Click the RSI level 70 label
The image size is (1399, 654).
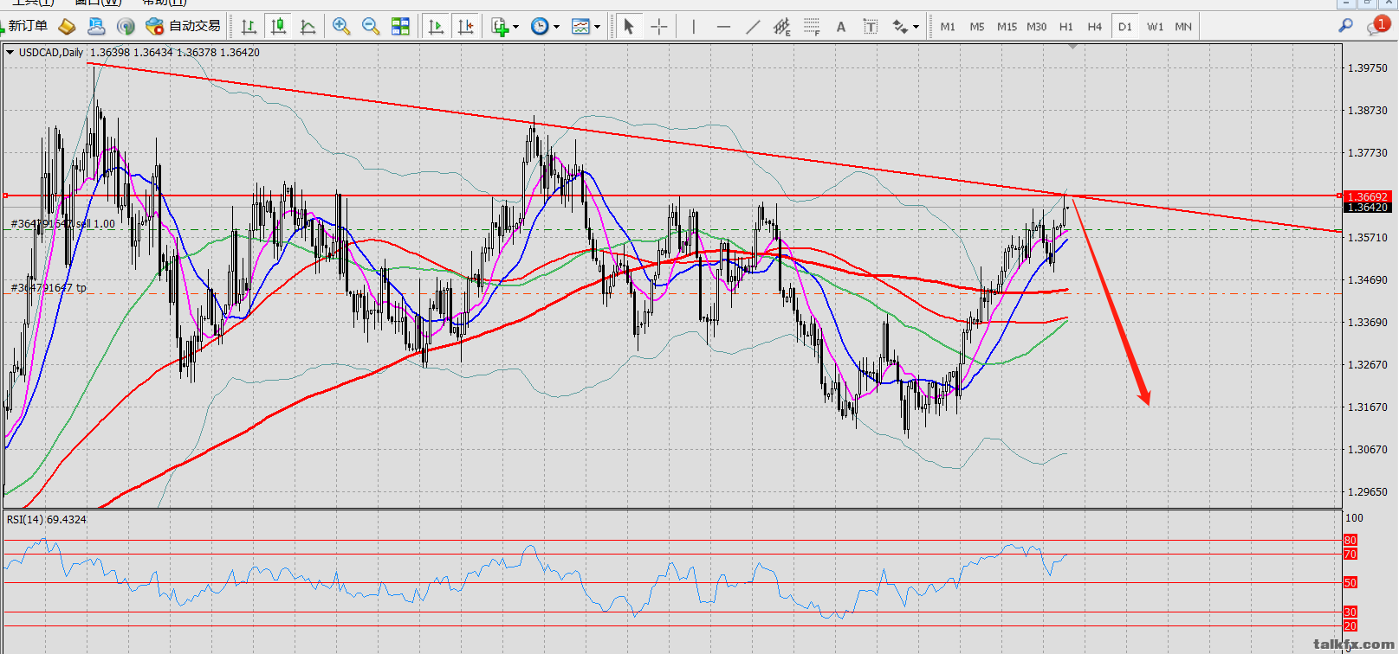point(1350,554)
